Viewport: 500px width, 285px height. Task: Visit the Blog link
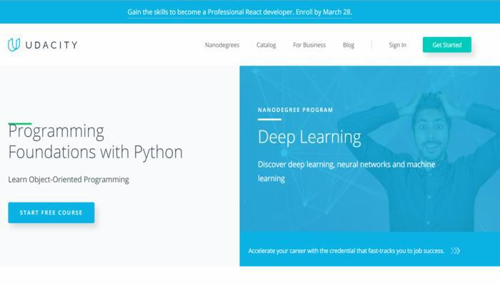[x=349, y=45]
